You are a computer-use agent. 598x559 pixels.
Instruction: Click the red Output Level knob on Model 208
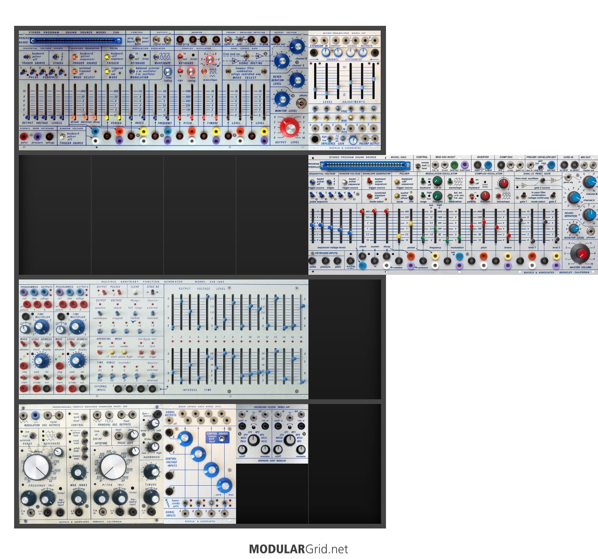click(x=289, y=128)
